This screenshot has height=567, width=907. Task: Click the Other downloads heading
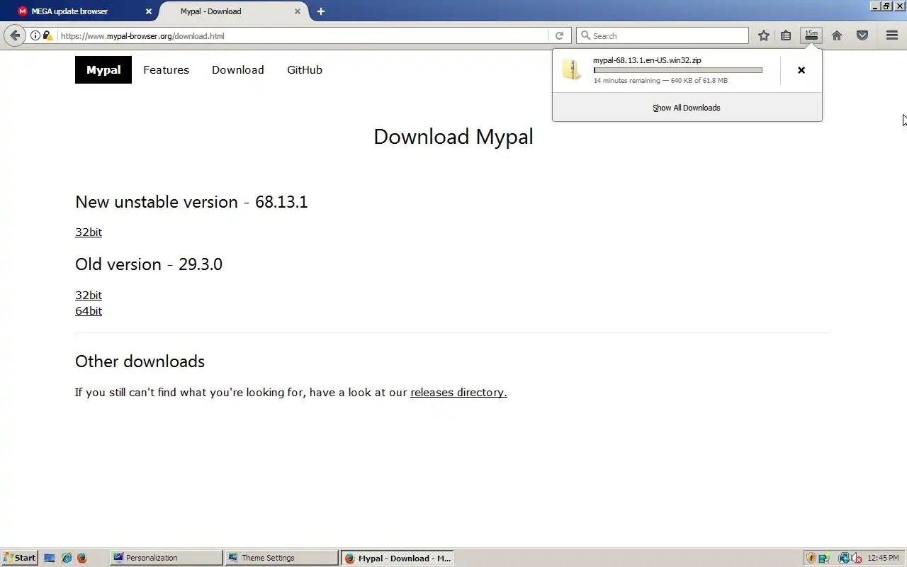click(140, 361)
